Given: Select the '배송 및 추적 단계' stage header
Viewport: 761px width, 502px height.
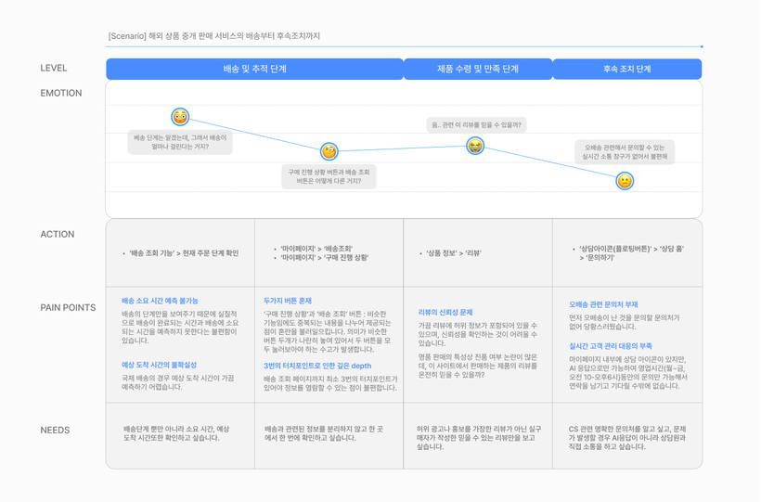Looking at the screenshot, I should coord(254,69).
